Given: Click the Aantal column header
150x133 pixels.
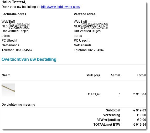Looking at the screenshot, I should 115,75.
